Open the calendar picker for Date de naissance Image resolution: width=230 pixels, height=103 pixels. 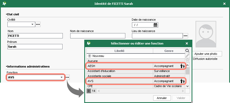pos(155,25)
